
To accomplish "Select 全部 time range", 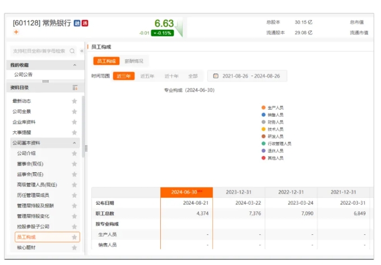I will pos(193,76).
